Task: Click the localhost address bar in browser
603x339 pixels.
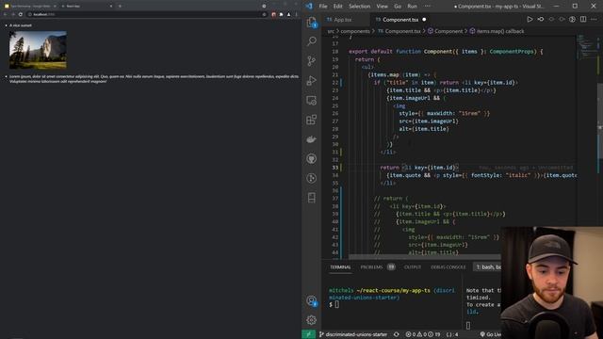Action: tap(146, 14)
